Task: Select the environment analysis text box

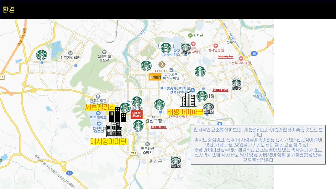Action: click(x=258, y=145)
